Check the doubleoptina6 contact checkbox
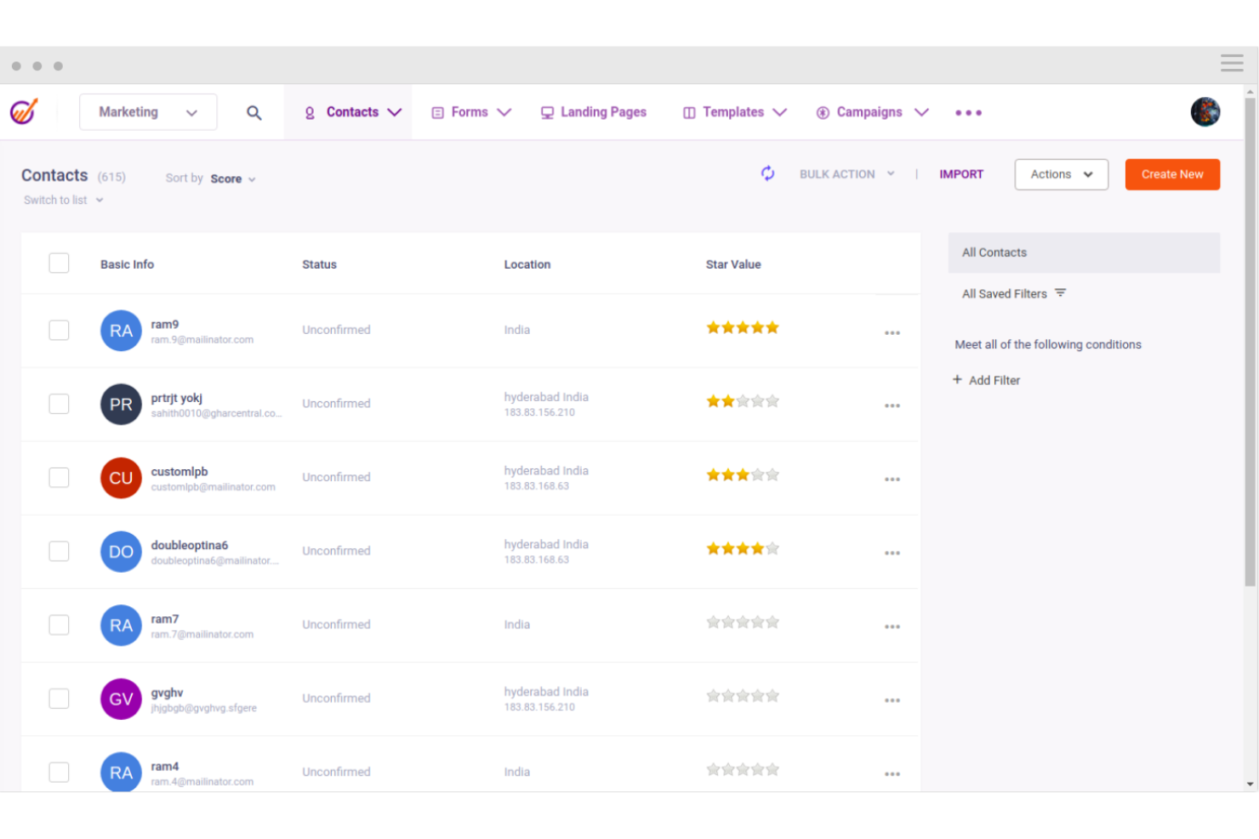 pos(59,551)
